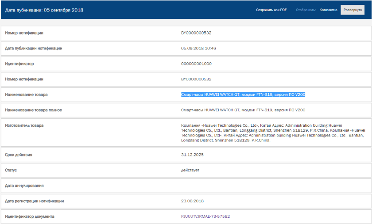Click the Изготовитель товара address text
Image resolution: width=372 pixels, height=224 pixels.
[x=273, y=133]
